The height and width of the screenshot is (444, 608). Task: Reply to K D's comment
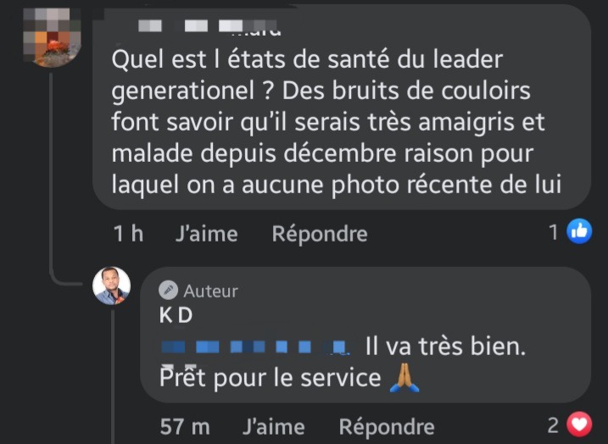pyautogui.click(x=387, y=426)
